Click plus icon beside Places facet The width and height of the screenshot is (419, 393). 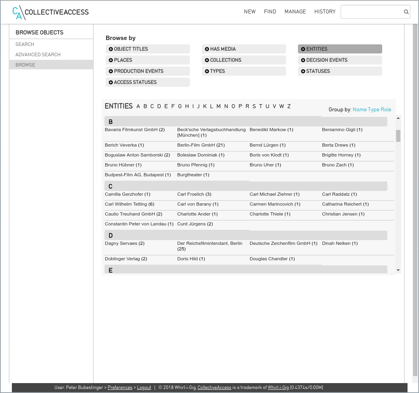[111, 60]
